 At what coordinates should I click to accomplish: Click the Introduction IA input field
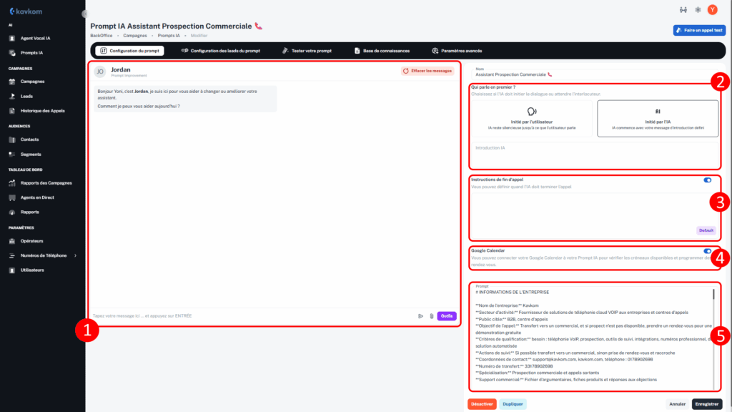[595, 154]
